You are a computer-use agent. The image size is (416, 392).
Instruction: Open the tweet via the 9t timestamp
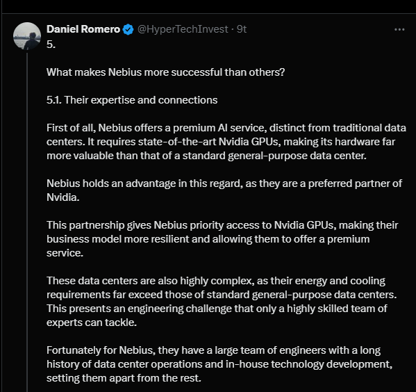[x=242, y=29]
